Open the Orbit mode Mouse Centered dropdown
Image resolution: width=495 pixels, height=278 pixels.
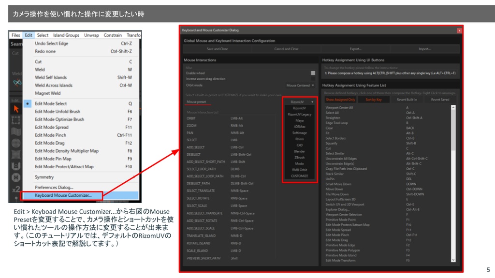click(x=300, y=85)
